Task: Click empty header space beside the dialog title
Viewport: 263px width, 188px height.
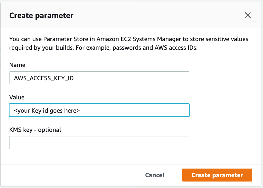Action: click(x=157, y=15)
